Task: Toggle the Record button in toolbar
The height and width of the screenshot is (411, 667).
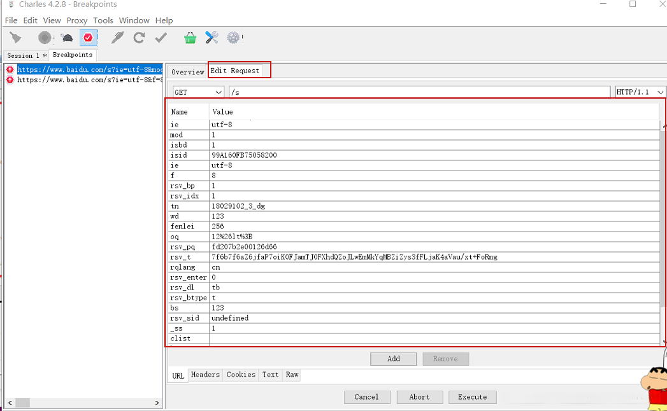Action: (44, 38)
